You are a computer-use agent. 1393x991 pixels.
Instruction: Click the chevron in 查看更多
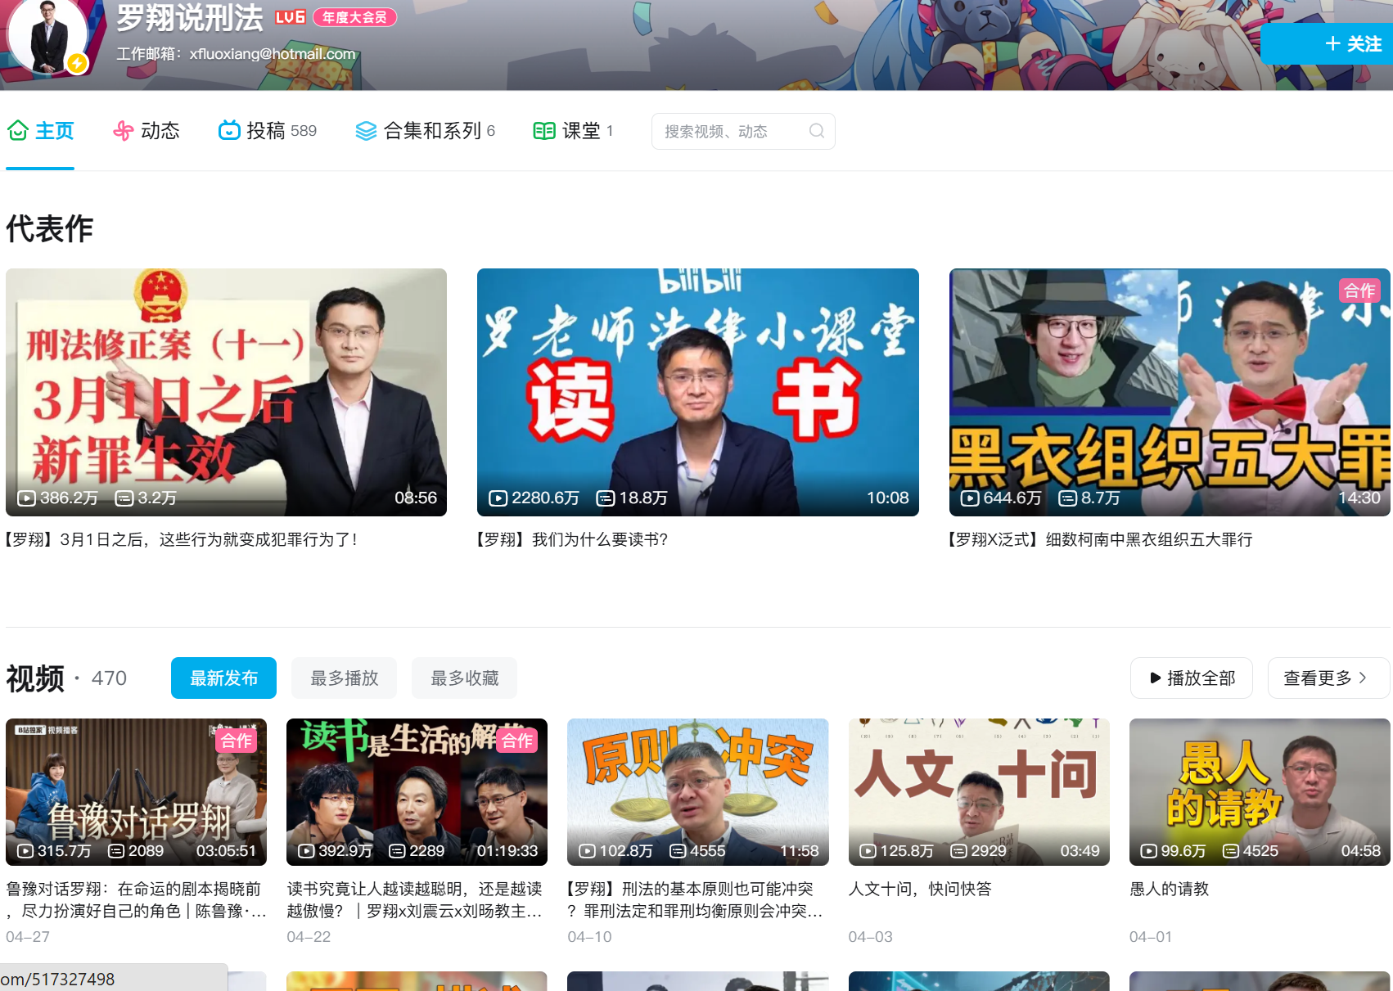click(x=1363, y=678)
